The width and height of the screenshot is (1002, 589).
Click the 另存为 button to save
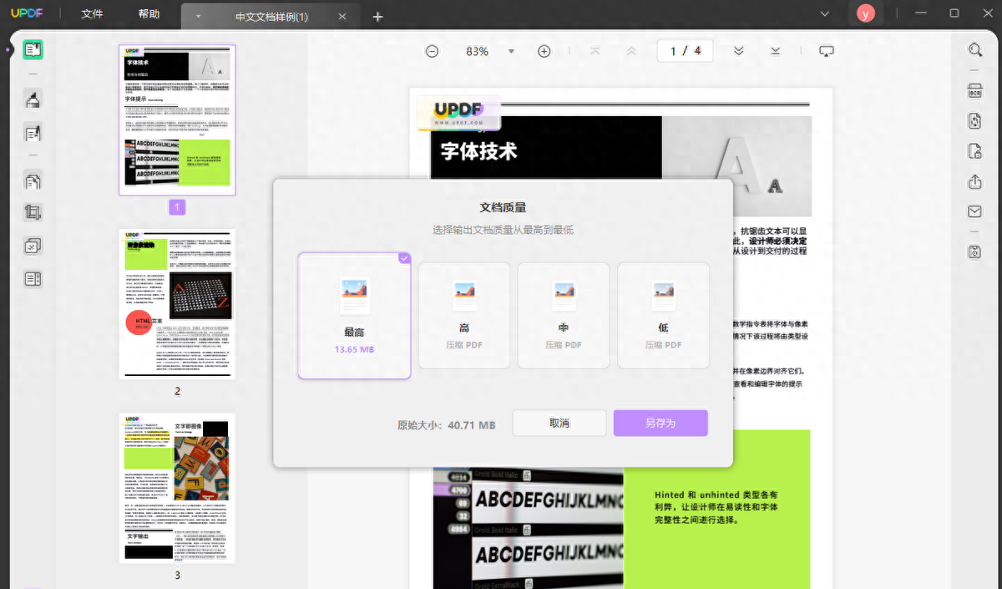tap(660, 424)
